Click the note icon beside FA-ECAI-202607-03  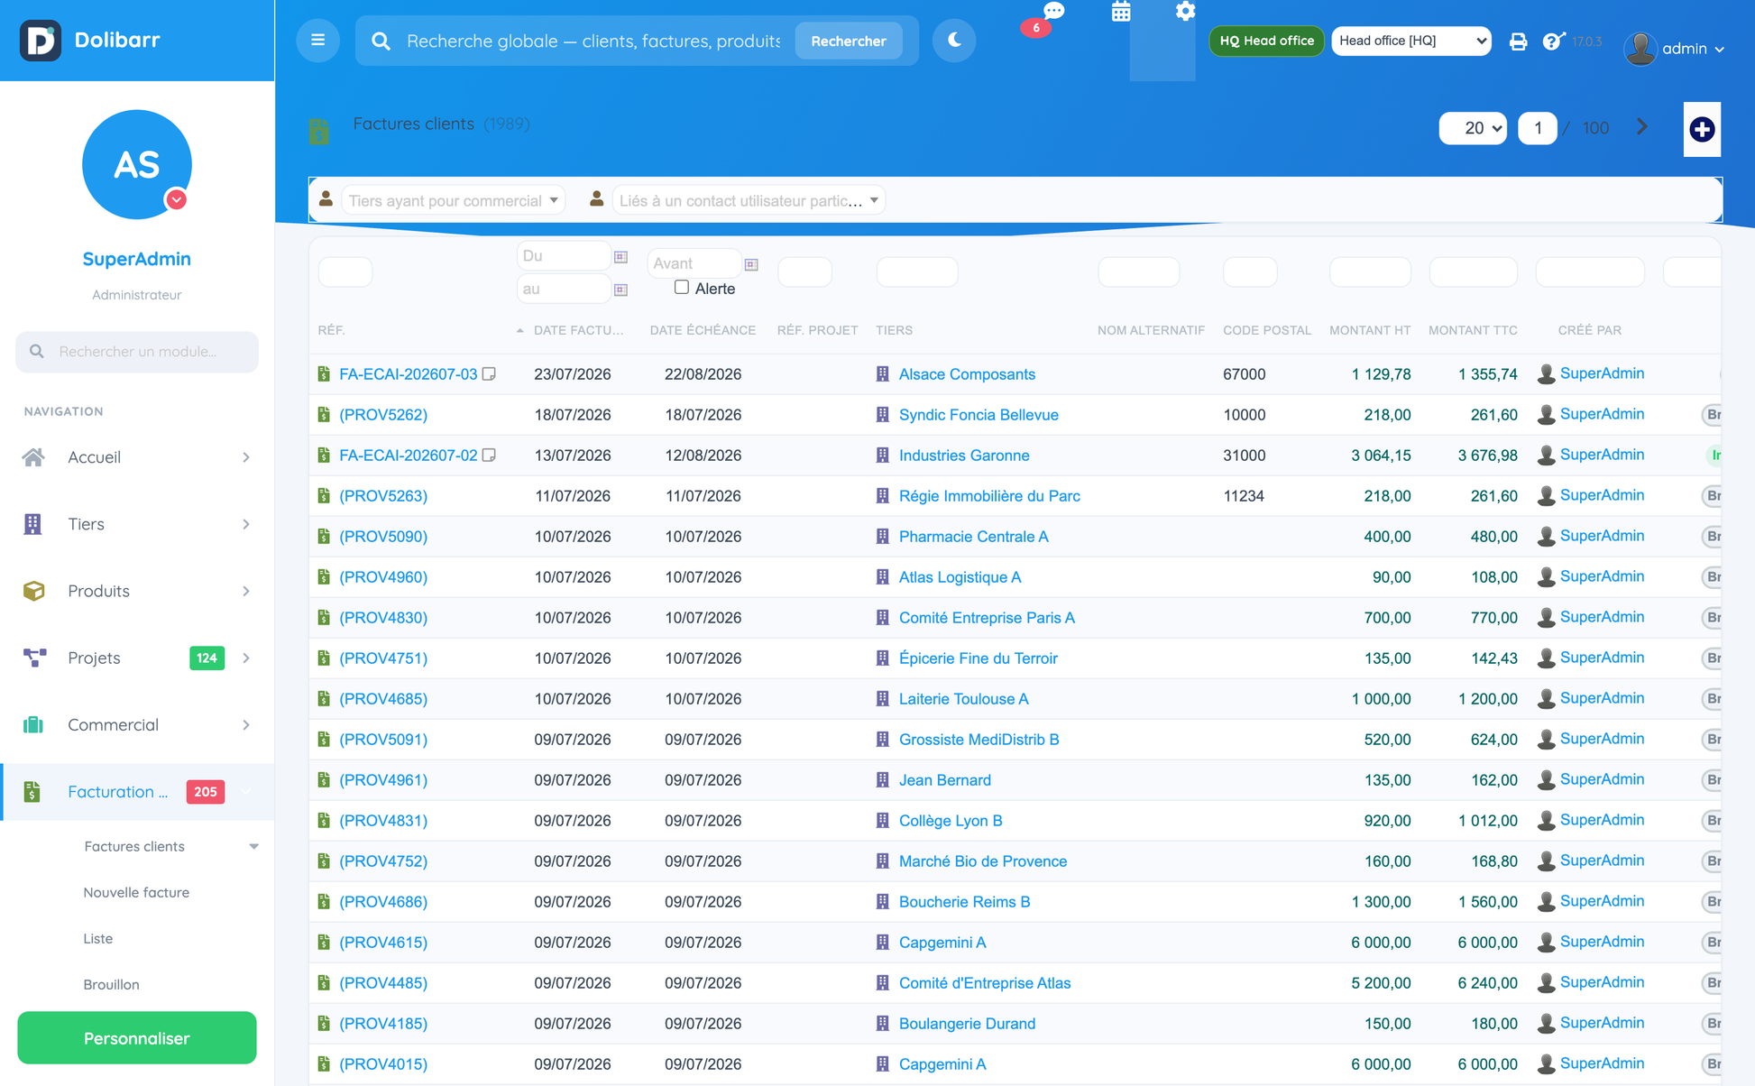point(489,373)
